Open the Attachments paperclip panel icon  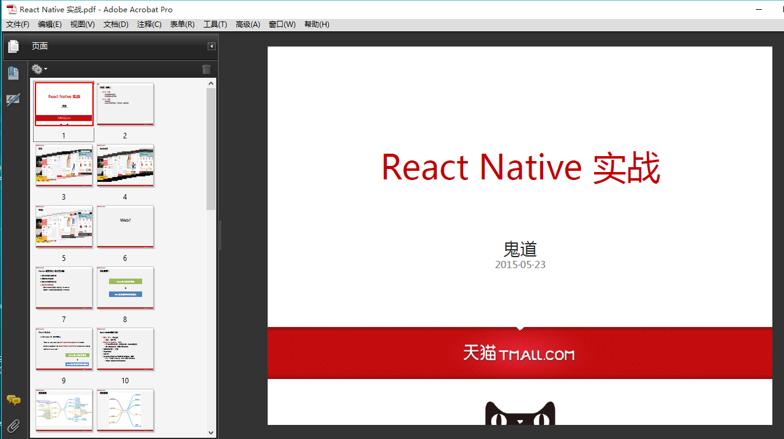tap(13, 426)
